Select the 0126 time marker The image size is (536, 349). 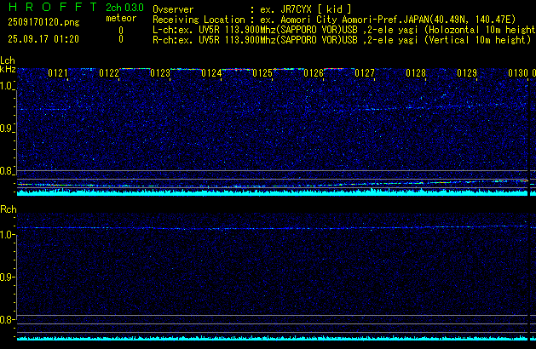coord(314,73)
